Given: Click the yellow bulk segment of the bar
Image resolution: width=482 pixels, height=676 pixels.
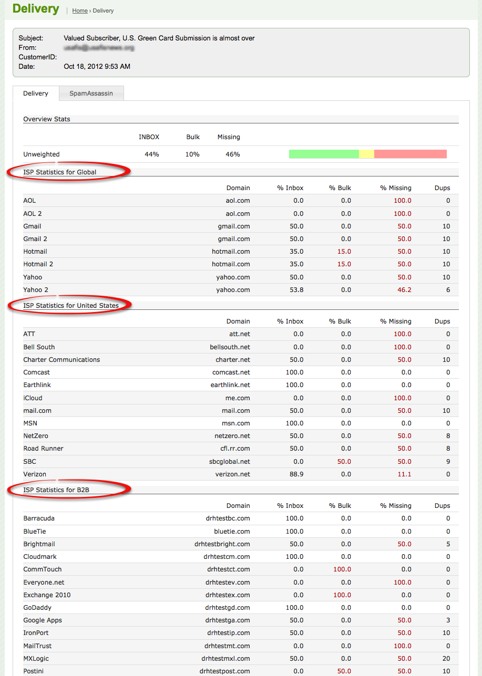Looking at the screenshot, I should [x=366, y=154].
